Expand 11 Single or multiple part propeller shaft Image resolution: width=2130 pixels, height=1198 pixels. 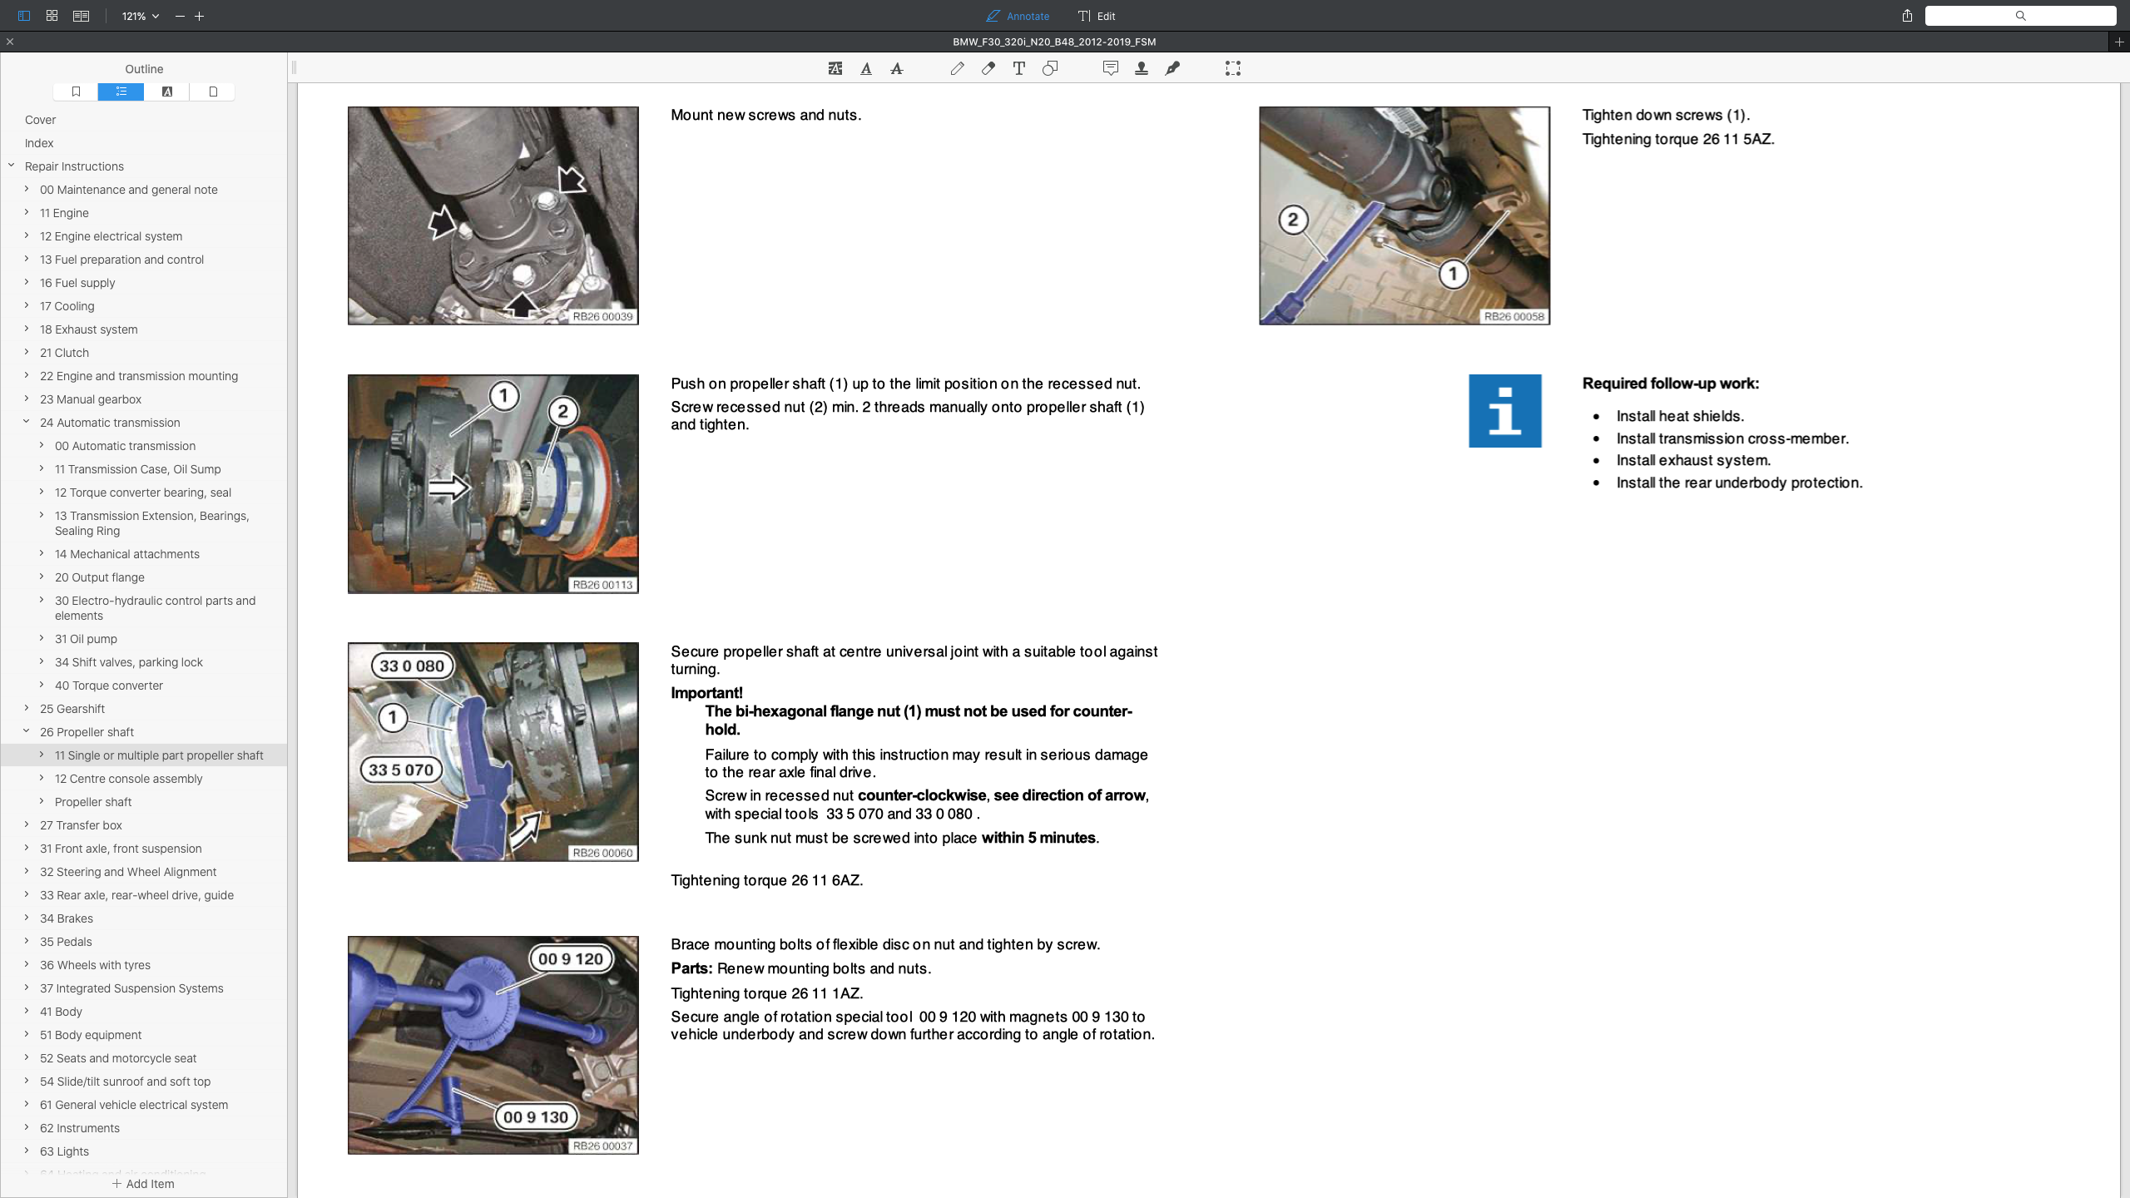(42, 755)
